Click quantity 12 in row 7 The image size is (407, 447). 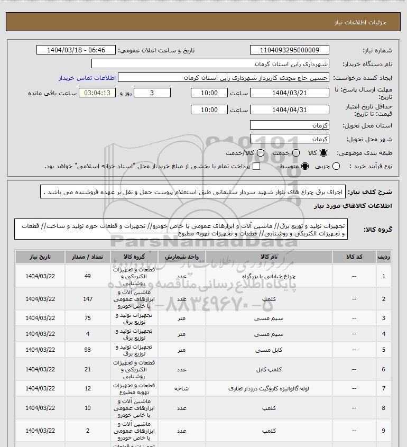(88, 389)
